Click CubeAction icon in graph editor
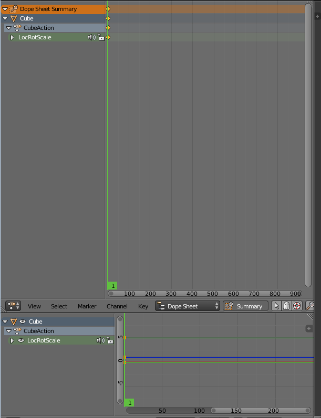The image size is (321, 418). pyautogui.click(x=17, y=331)
